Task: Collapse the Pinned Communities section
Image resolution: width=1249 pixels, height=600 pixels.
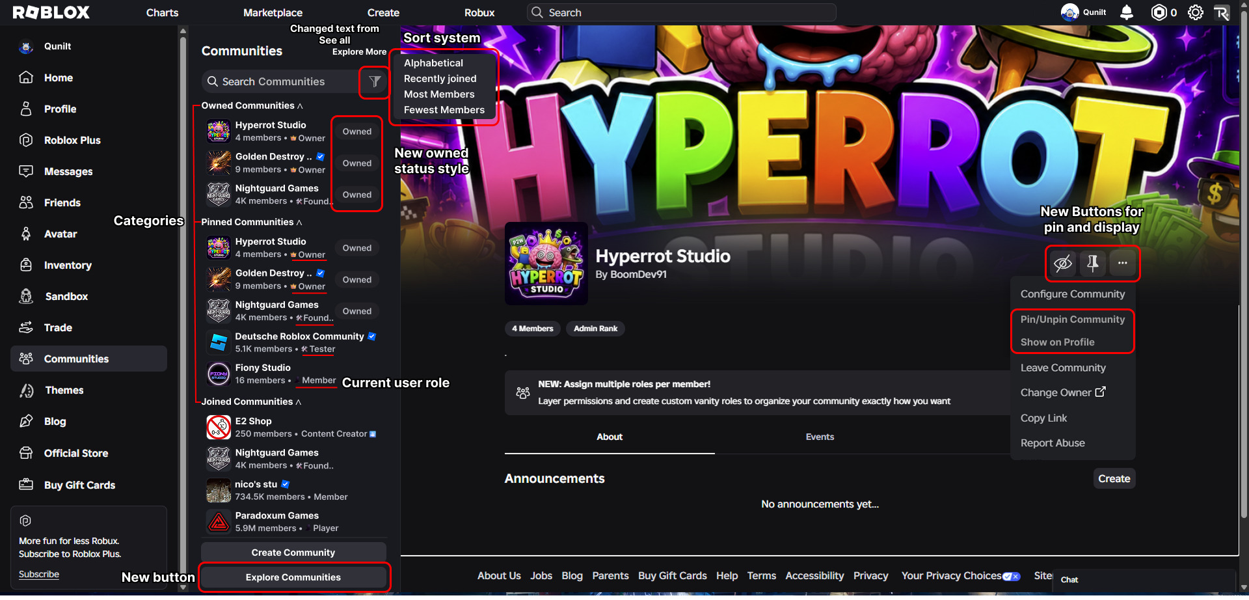Action: [x=252, y=222]
